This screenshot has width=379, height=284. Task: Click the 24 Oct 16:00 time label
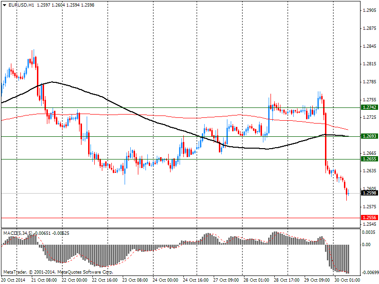click(196, 280)
